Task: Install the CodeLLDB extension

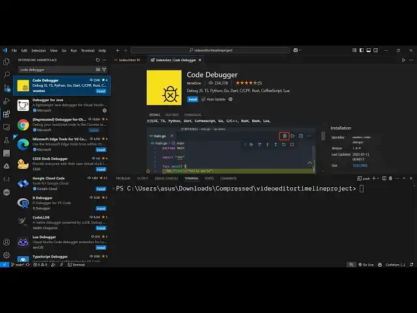Action: pyautogui.click(x=101, y=228)
